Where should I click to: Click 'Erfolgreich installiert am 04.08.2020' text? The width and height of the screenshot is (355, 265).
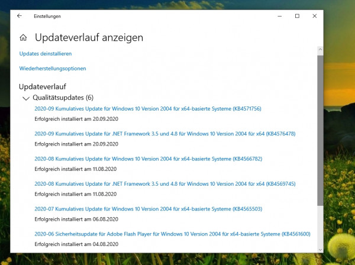click(x=76, y=244)
